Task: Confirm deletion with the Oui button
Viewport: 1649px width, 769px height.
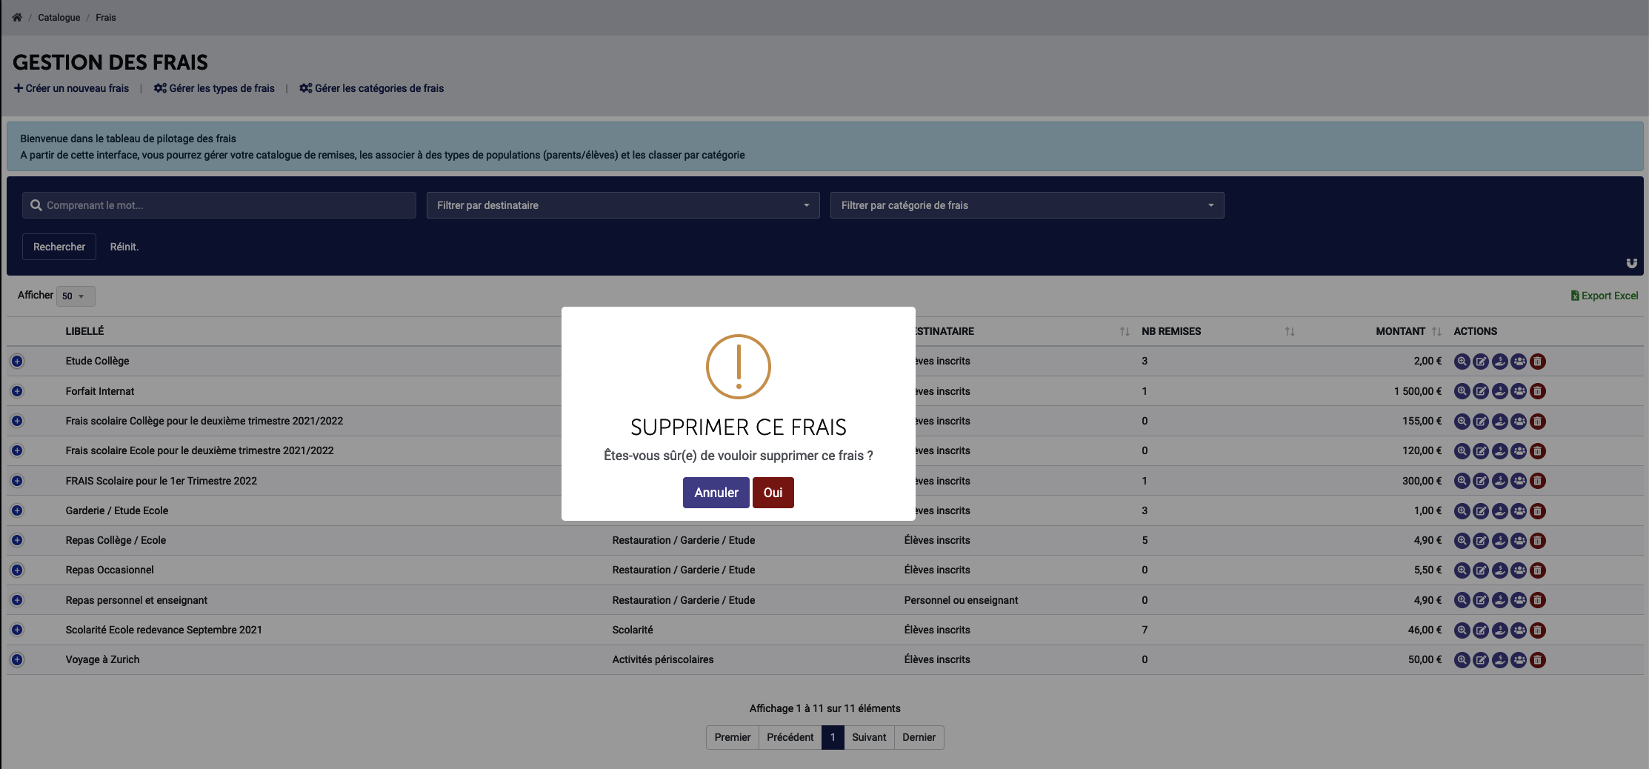Action: coord(773,493)
